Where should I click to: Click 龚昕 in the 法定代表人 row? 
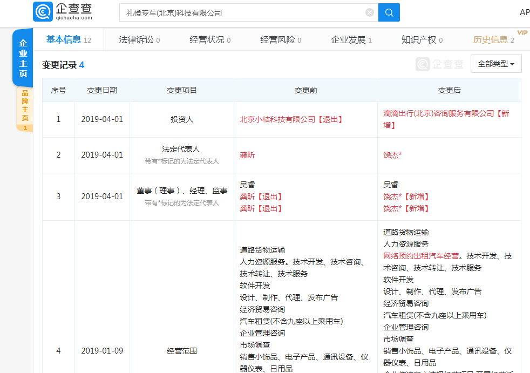click(247, 155)
